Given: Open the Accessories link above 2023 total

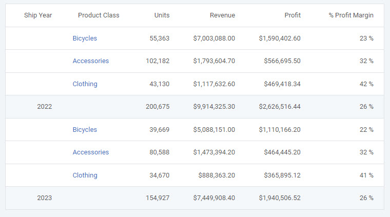Looking at the screenshot, I should point(90,152).
